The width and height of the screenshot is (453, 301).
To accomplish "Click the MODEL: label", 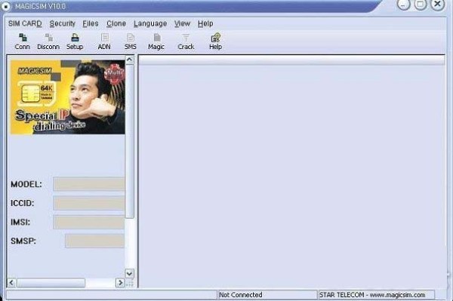I will [26, 184].
